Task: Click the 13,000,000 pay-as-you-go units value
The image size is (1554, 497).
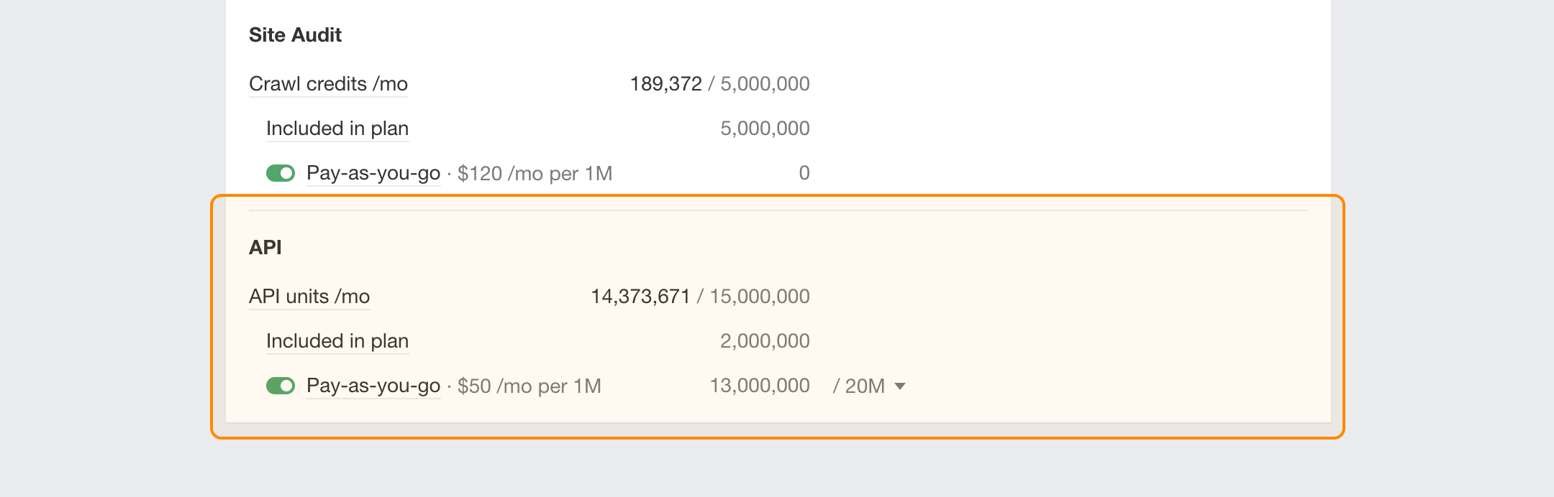Action: tap(760, 386)
